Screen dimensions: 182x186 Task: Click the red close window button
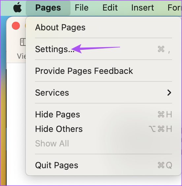tap(16, 26)
